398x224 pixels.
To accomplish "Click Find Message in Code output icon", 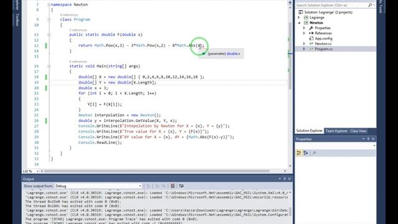I will click(x=149, y=186).
